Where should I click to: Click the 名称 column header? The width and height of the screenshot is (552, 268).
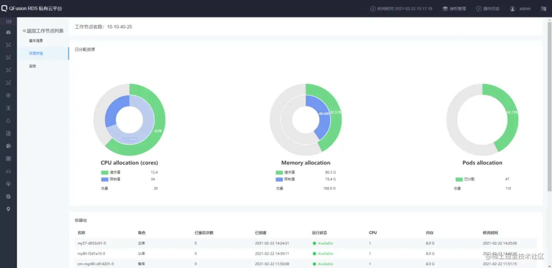click(81, 233)
